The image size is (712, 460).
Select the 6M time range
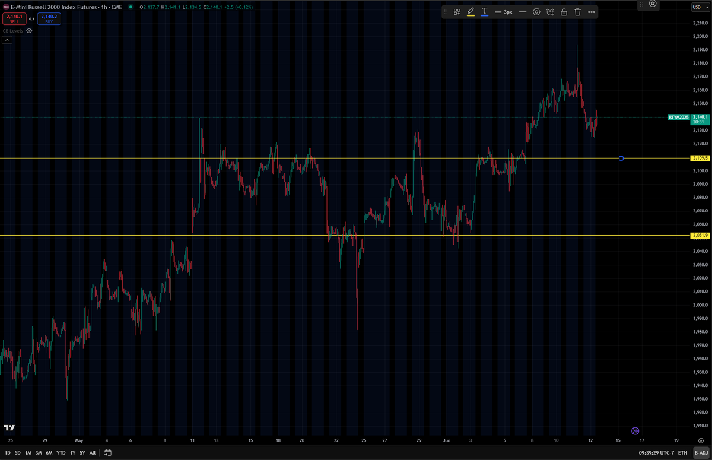[x=49, y=452]
